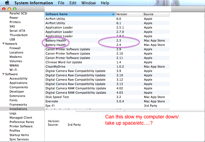Select Digital Camera Raw Compatibility Update 3.13
The height and width of the screenshot is (142, 205).
pos(107,84)
